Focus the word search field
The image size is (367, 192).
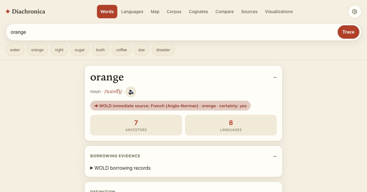point(173,32)
